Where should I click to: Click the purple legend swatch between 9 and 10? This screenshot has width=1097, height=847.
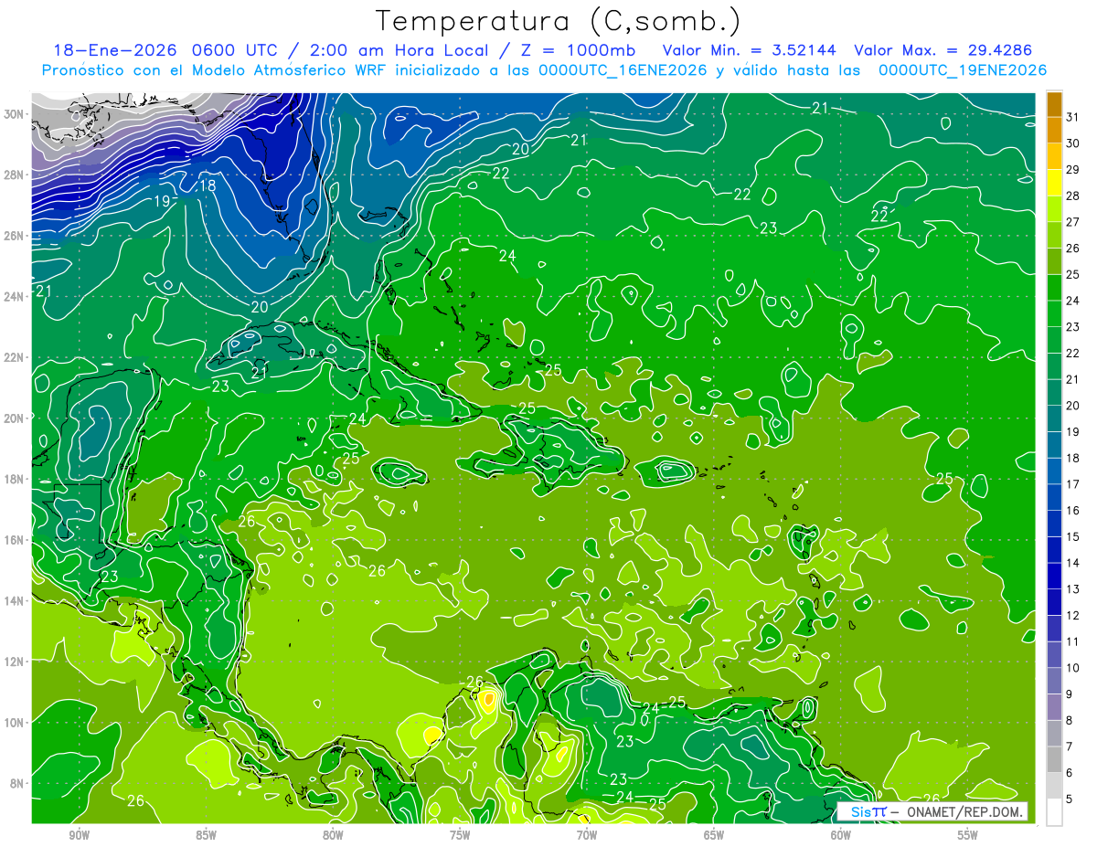[x=1054, y=681]
